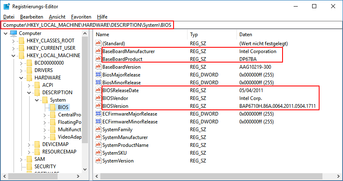The width and height of the screenshot is (343, 181).
Task: Collapse the HKEY_LOCAL_MACHINE tree node
Action: (14, 56)
